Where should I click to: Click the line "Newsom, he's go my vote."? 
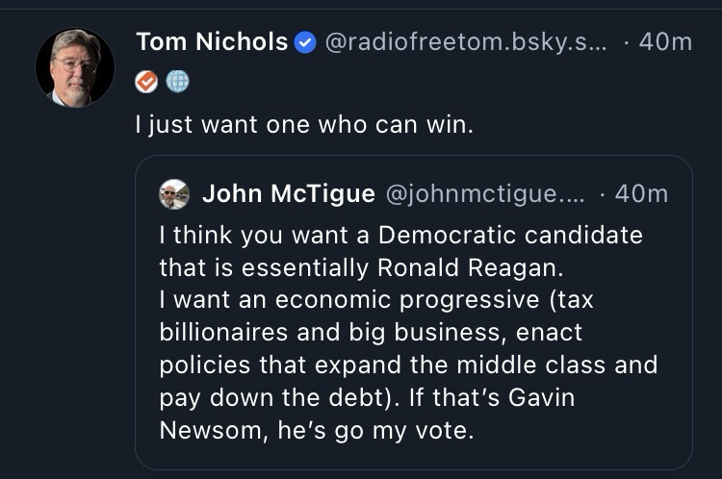pyautogui.click(x=317, y=431)
